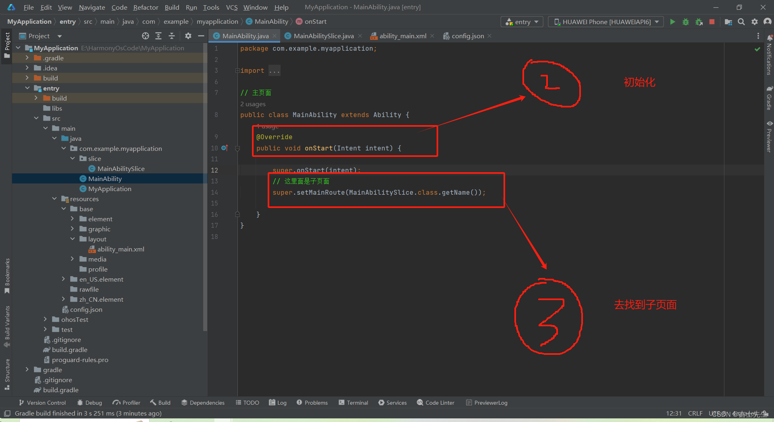Select config.json in the project tree
The height and width of the screenshot is (422, 774).
point(86,309)
